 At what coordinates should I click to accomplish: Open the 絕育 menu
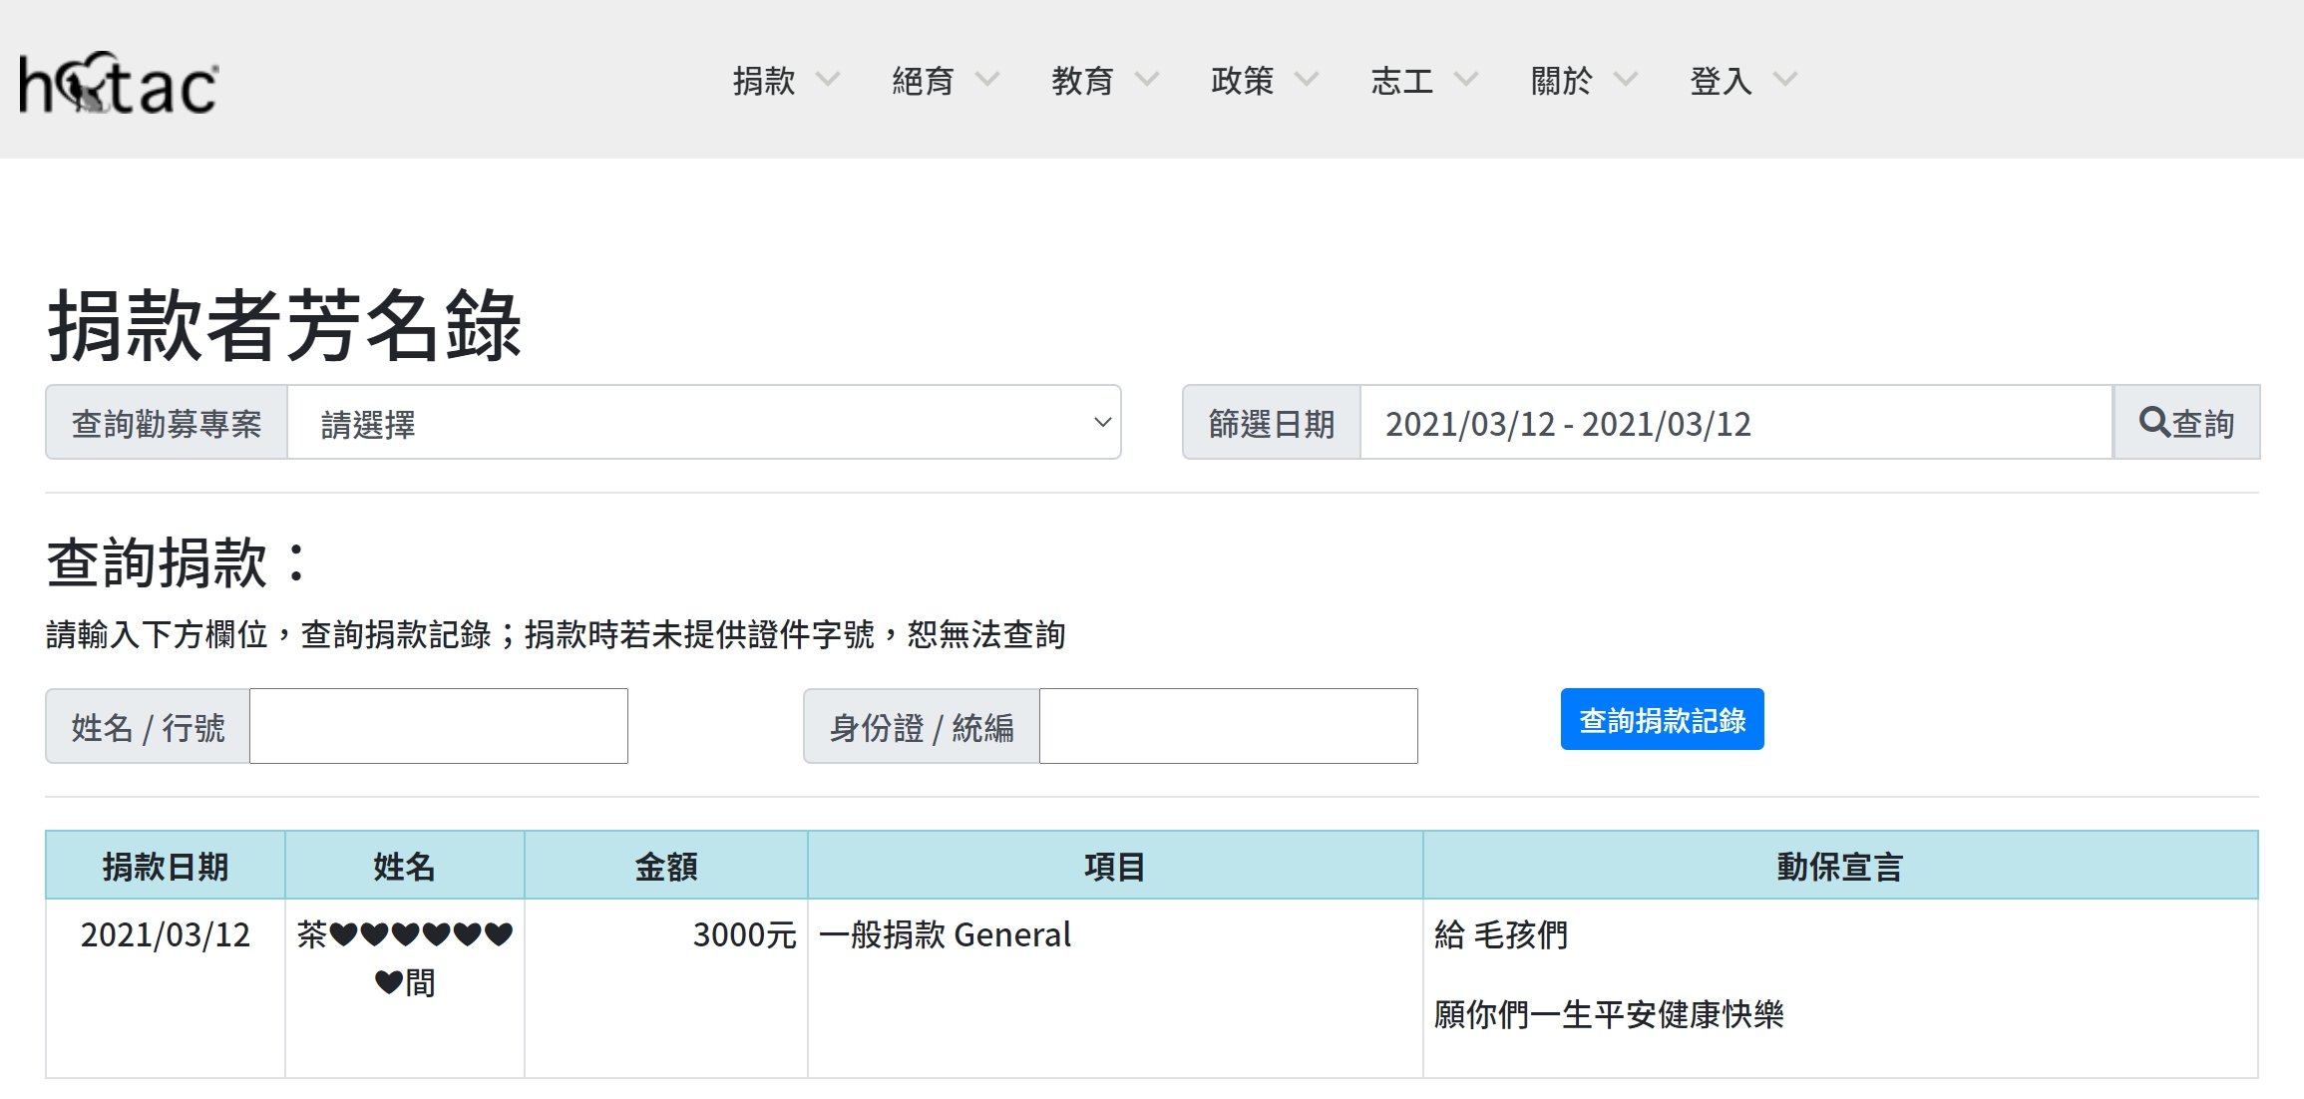[x=924, y=80]
